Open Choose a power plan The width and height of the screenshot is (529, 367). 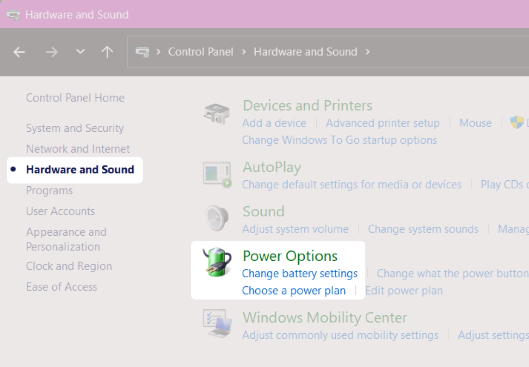(294, 290)
